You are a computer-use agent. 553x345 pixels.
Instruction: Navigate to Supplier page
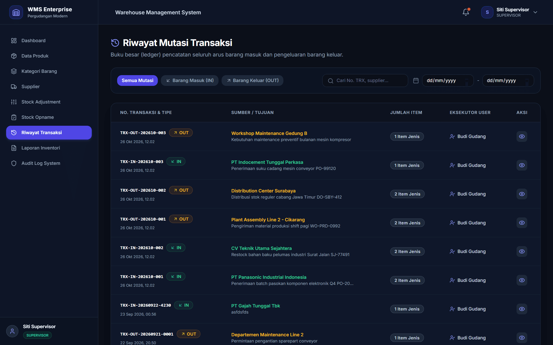49,87
